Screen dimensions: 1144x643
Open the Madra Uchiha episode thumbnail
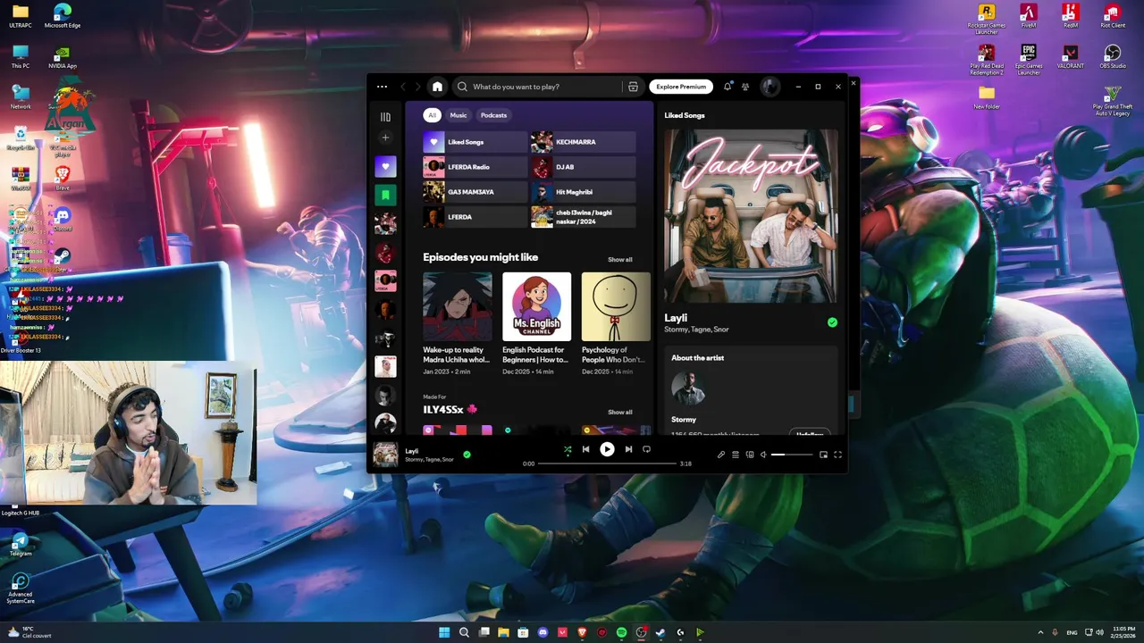(x=457, y=306)
